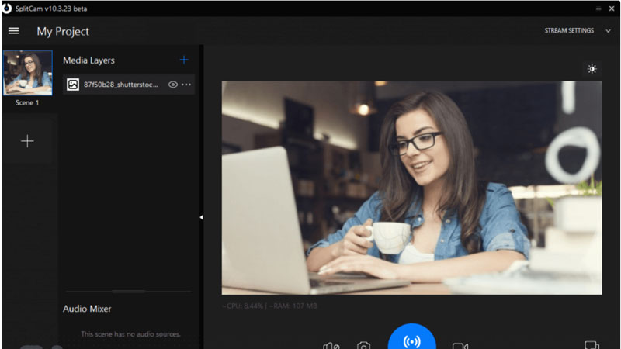Collapse the left panel with arrow handle
This screenshot has height=349, width=621.
[x=201, y=217]
